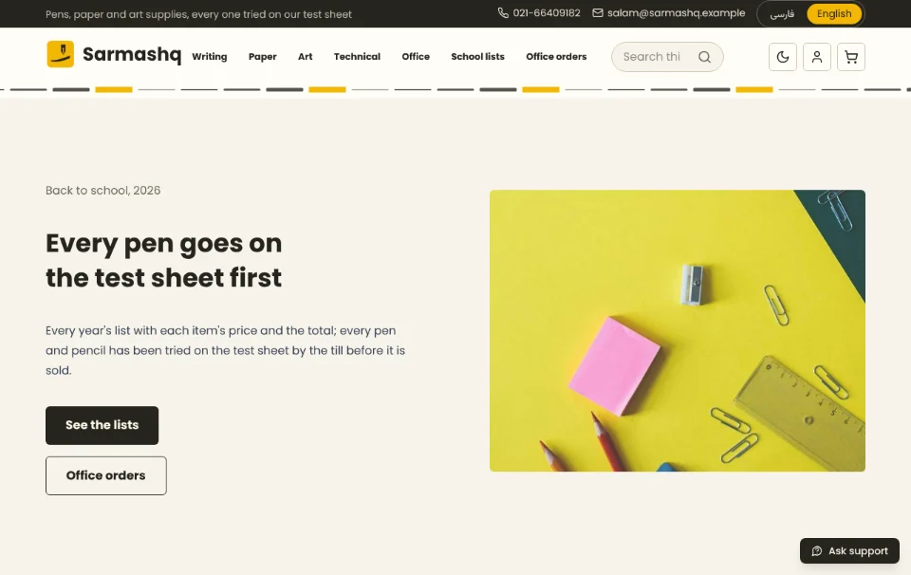Viewport: 911px width, 575px height.
Task: Open the Paper category menu
Action: pos(263,57)
